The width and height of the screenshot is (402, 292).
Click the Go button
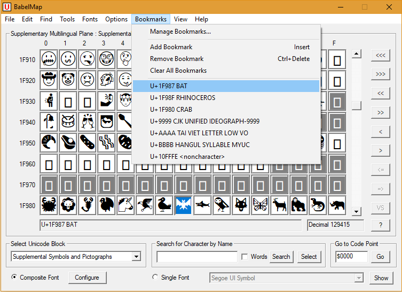380,257
